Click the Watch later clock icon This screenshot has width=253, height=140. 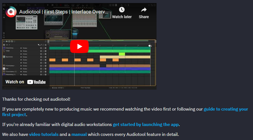122,10
